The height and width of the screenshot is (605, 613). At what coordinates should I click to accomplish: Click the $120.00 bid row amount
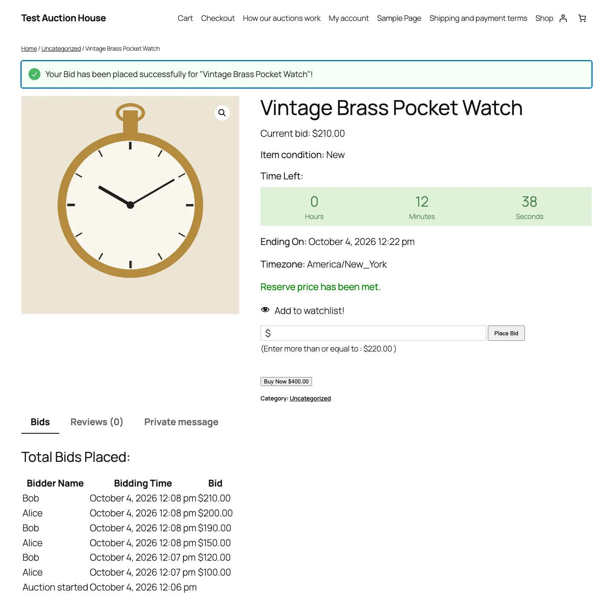tap(214, 557)
